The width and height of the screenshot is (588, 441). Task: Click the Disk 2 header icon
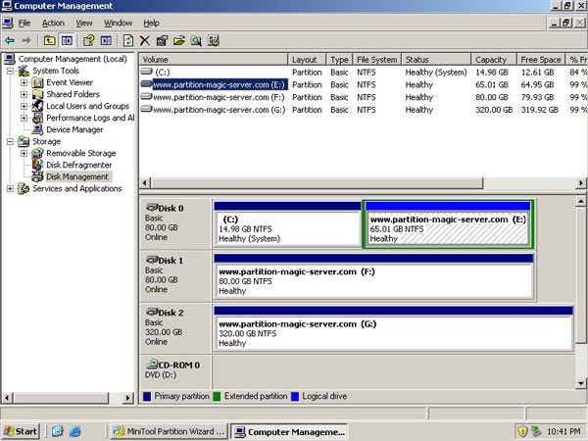[152, 310]
